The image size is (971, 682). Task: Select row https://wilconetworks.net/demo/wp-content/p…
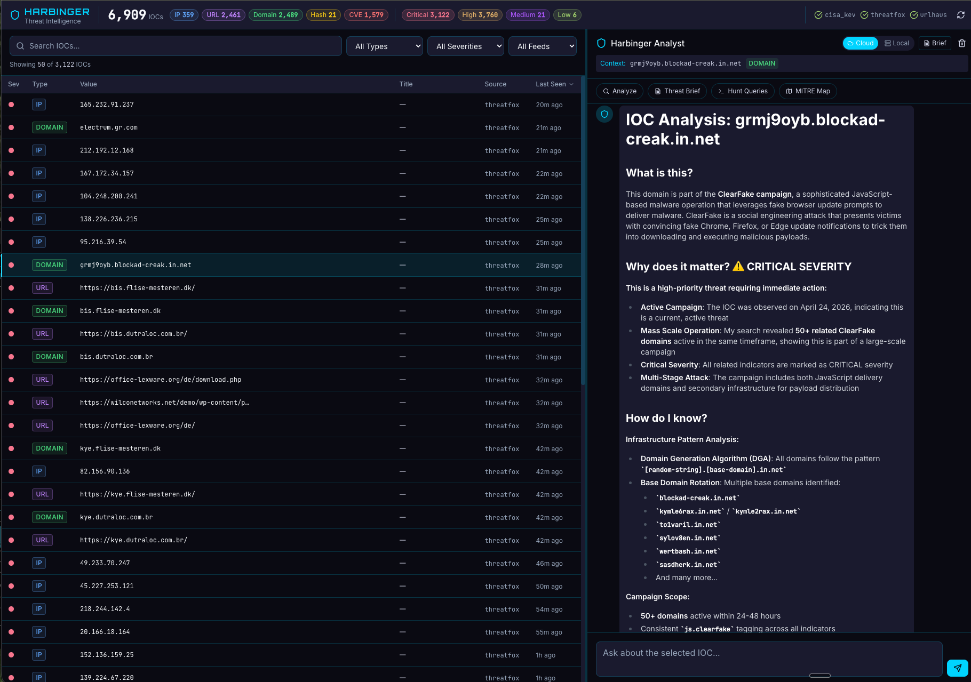pyautogui.click(x=291, y=403)
